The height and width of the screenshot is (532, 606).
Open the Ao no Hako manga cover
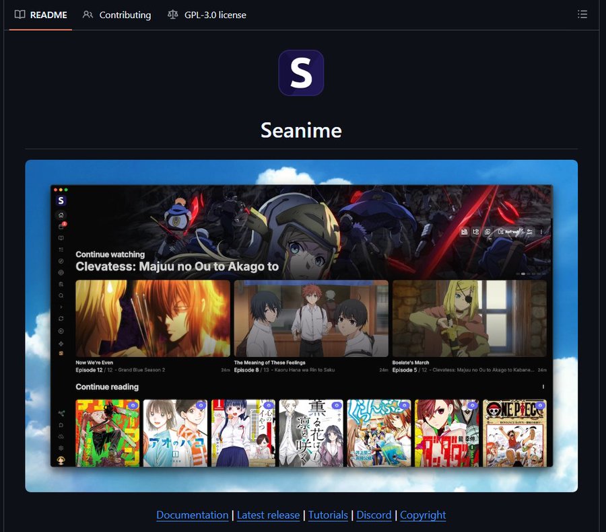[175, 433]
